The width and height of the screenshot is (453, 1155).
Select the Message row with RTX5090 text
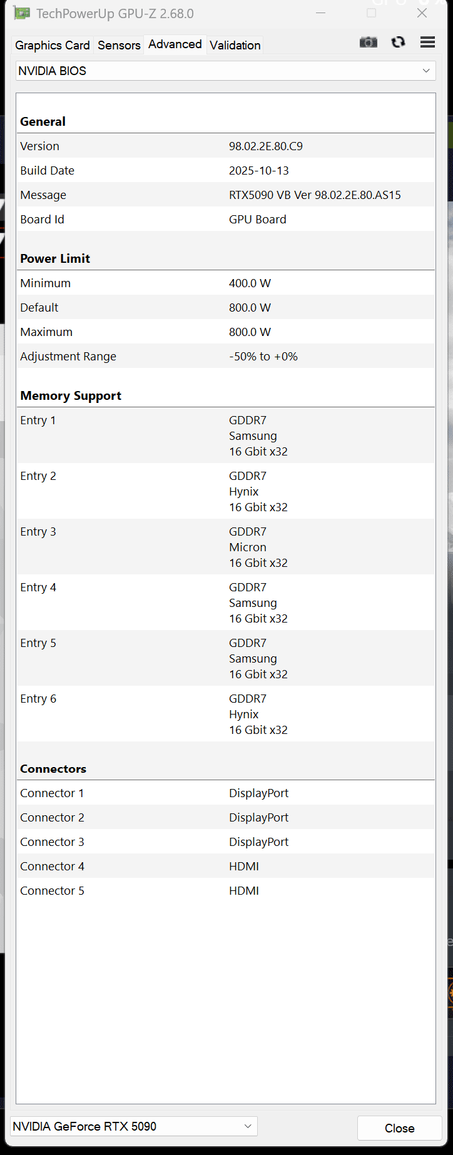[225, 195]
